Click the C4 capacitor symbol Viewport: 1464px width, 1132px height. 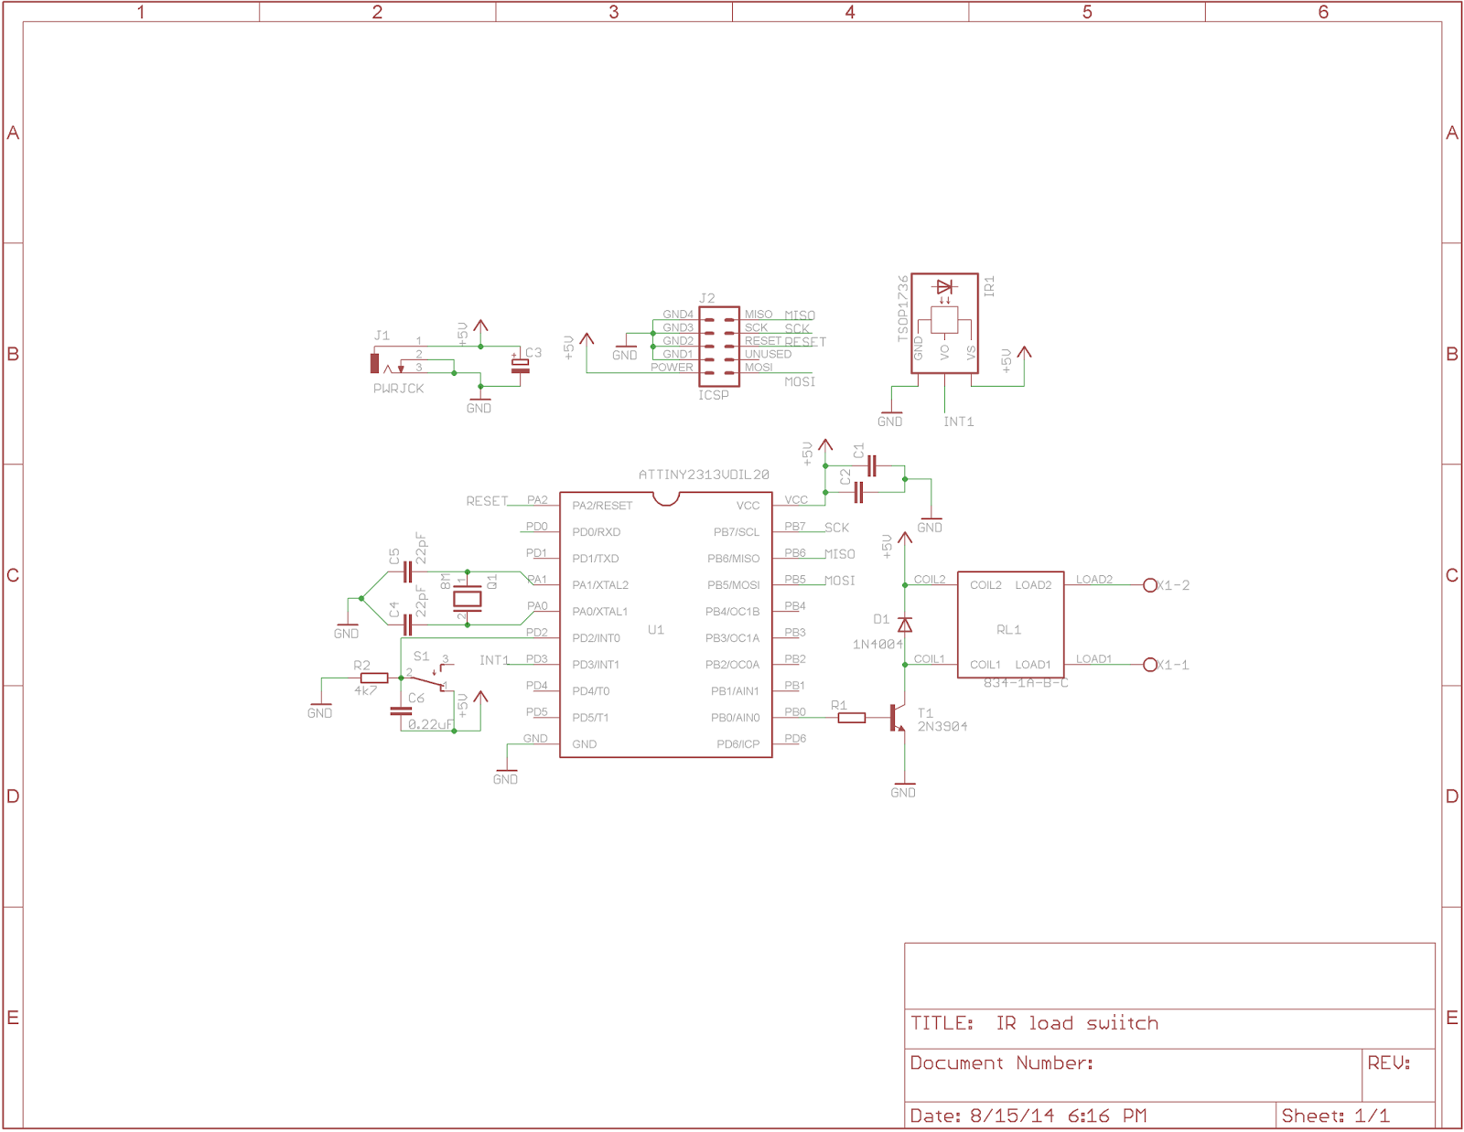coord(407,625)
